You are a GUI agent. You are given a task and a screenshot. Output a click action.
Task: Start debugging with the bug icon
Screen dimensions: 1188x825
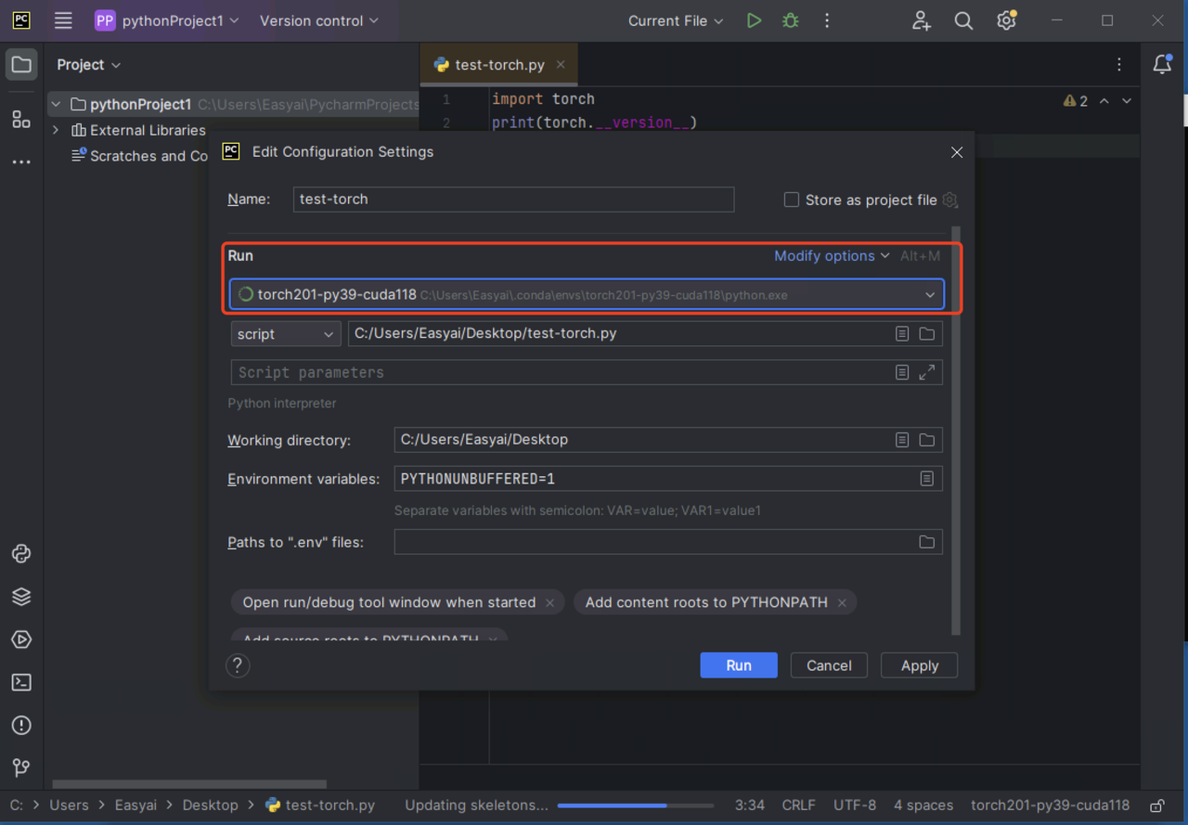pos(790,21)
